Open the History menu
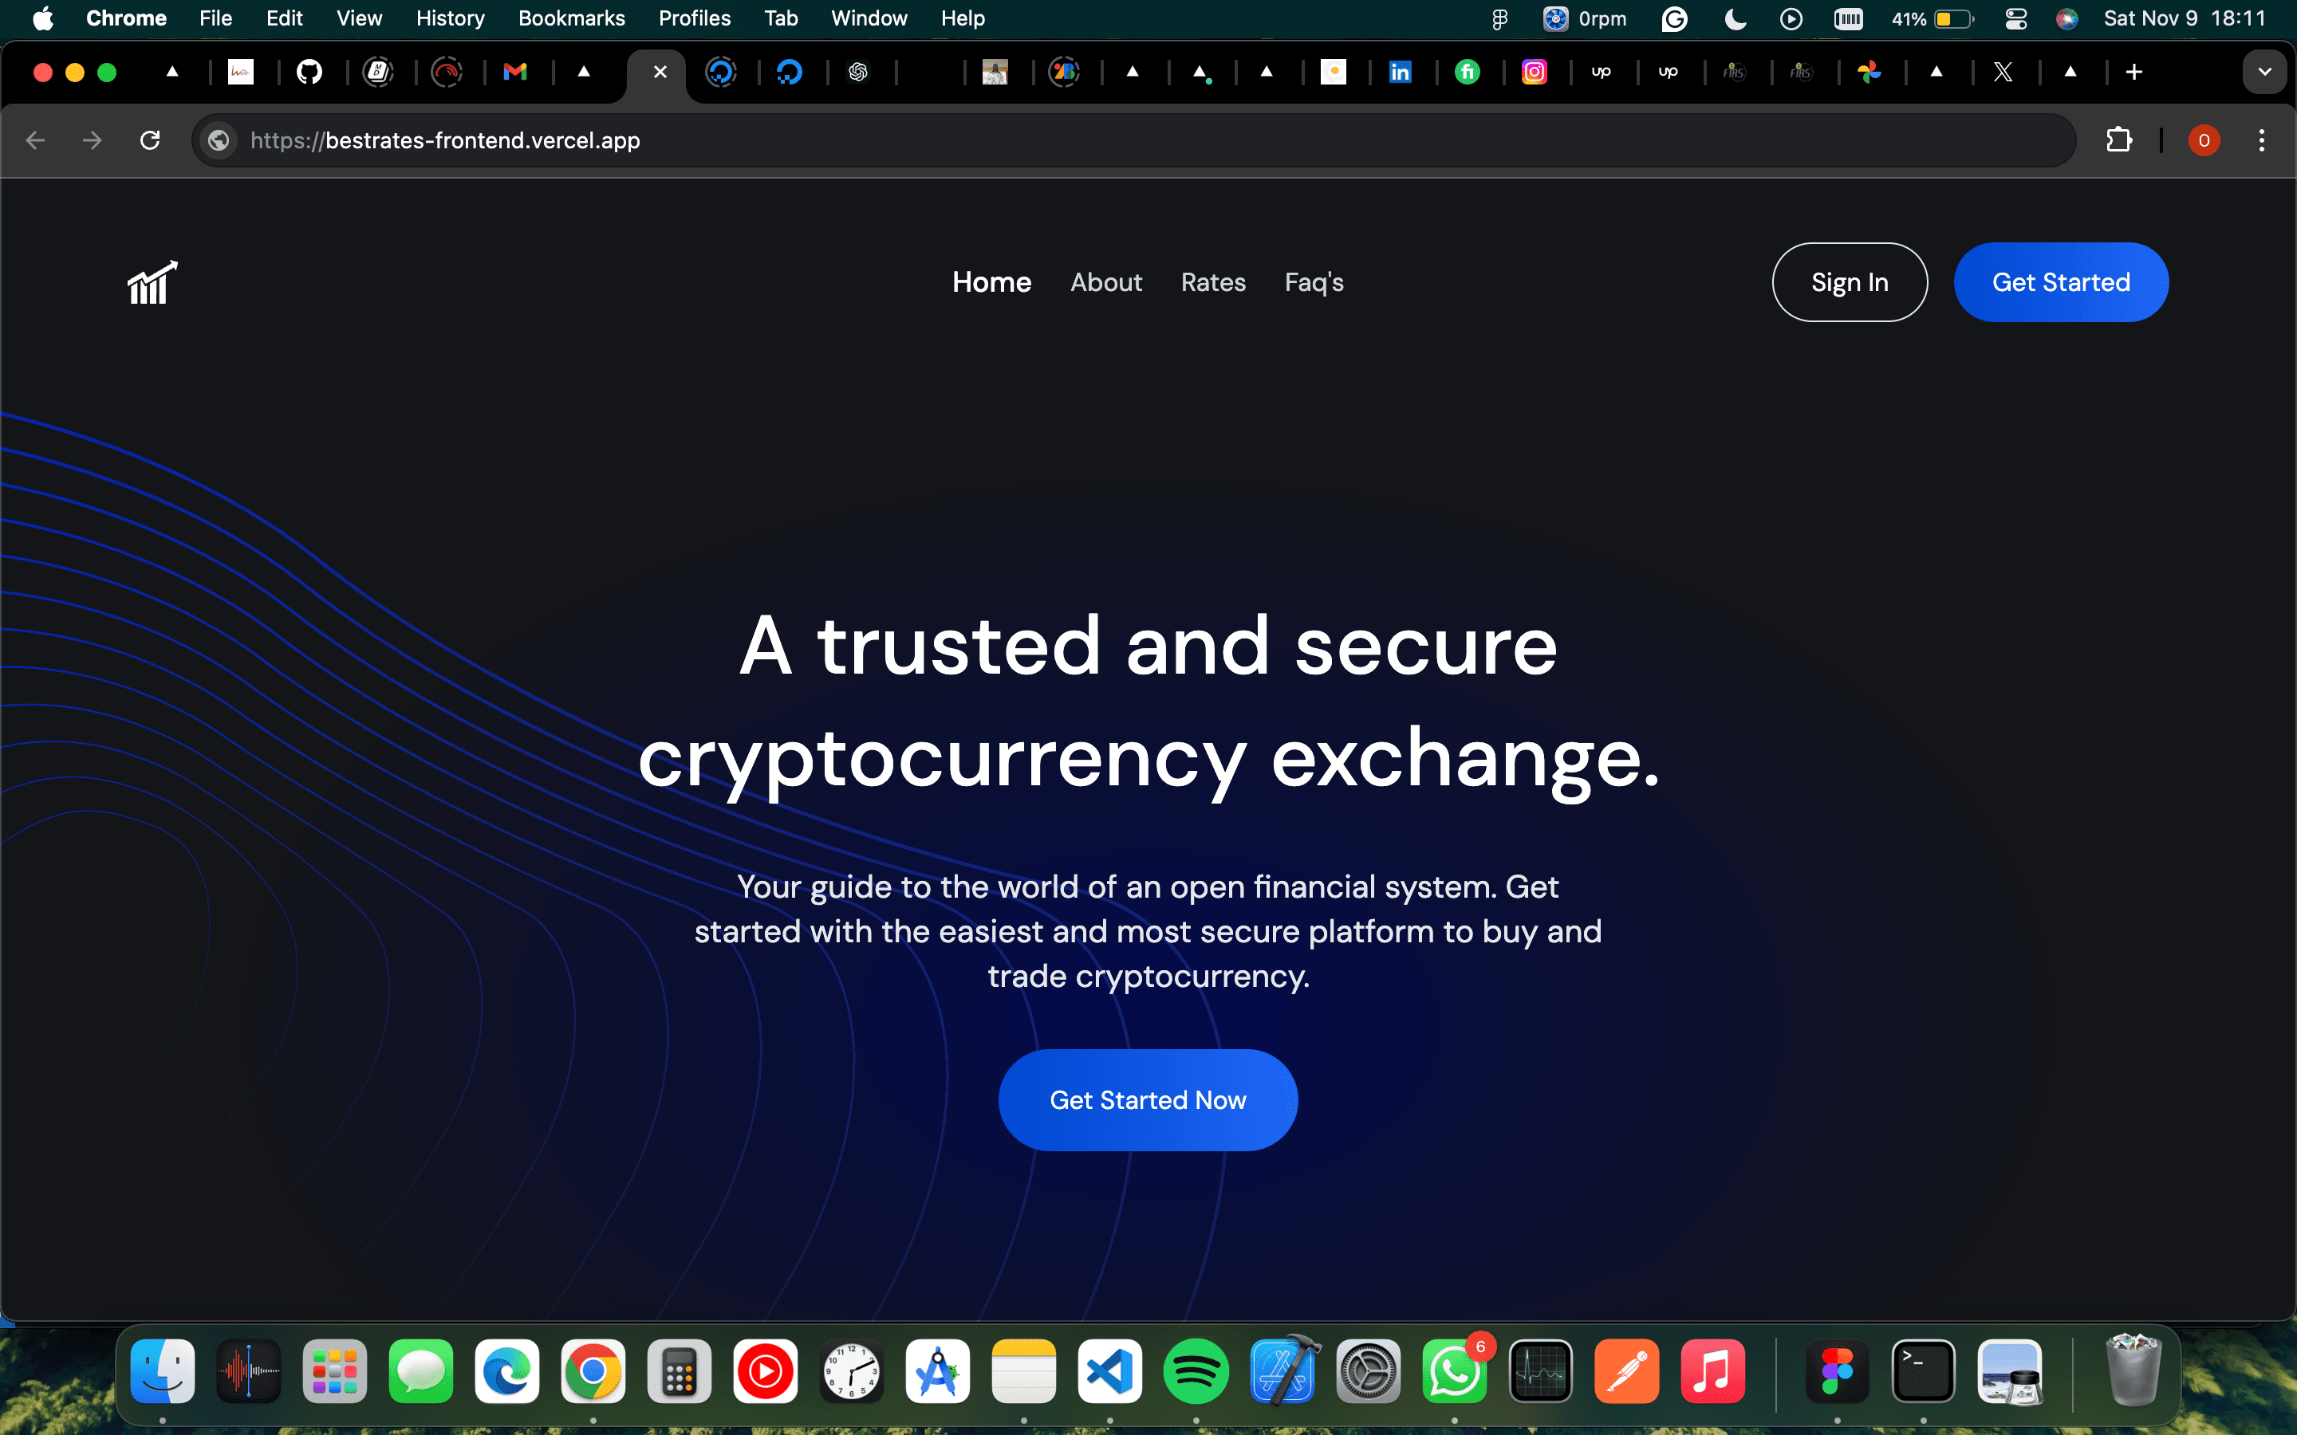 pyautogui.click(x=450, y=19)
